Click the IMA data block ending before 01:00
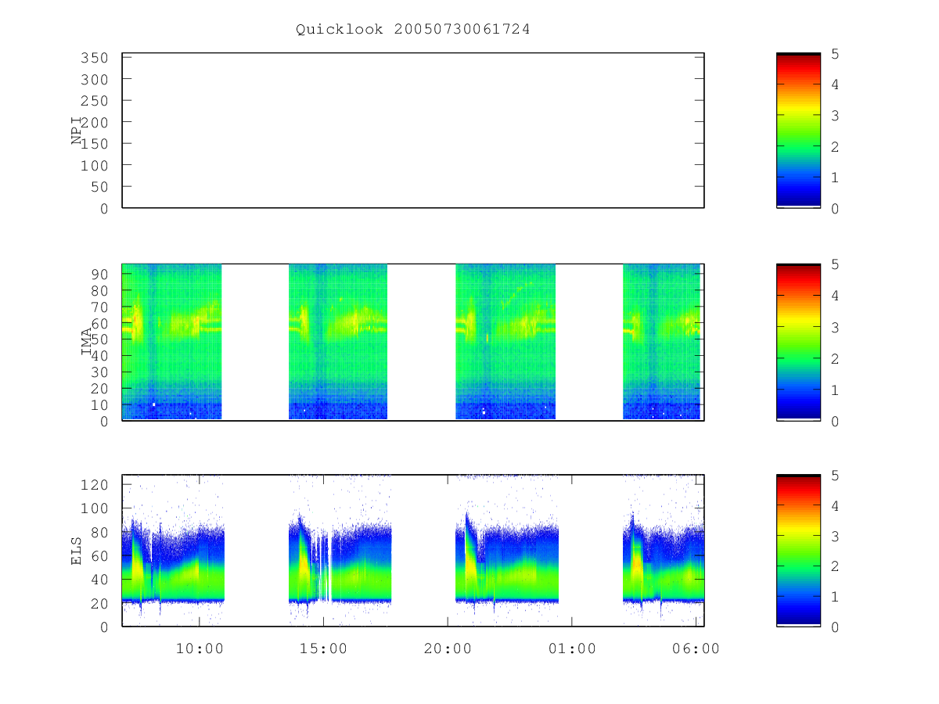Screen dimensions: 939x704 (505, 342)
